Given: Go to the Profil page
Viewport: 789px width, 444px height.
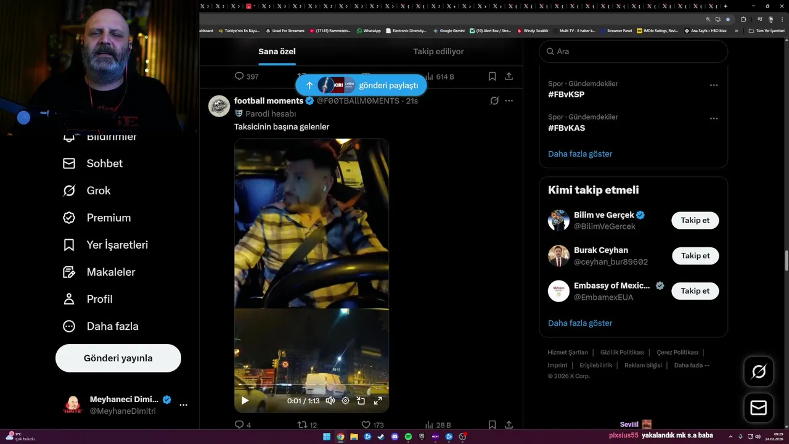Looking at the screenshot, I should pyautogui.click(x=88, y=299).
